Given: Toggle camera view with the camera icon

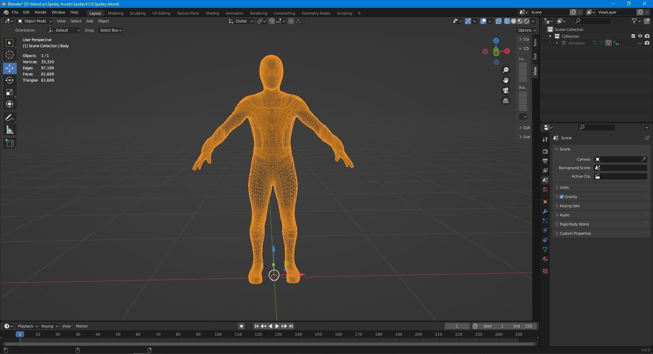Looking at the screenshot, I should [506, 90].
